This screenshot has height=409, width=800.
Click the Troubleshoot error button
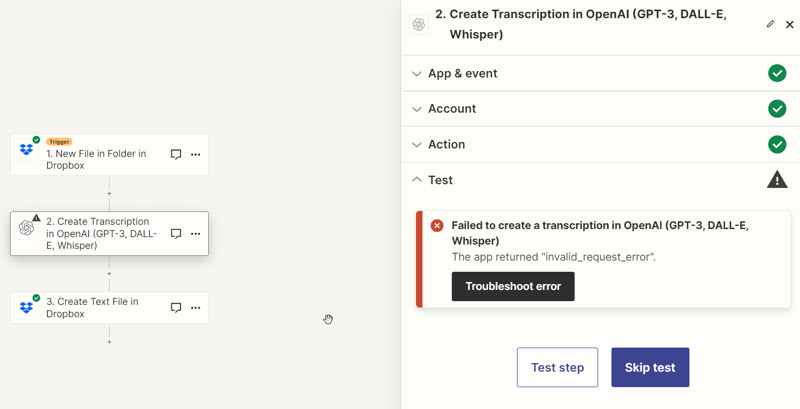[513, 286]
